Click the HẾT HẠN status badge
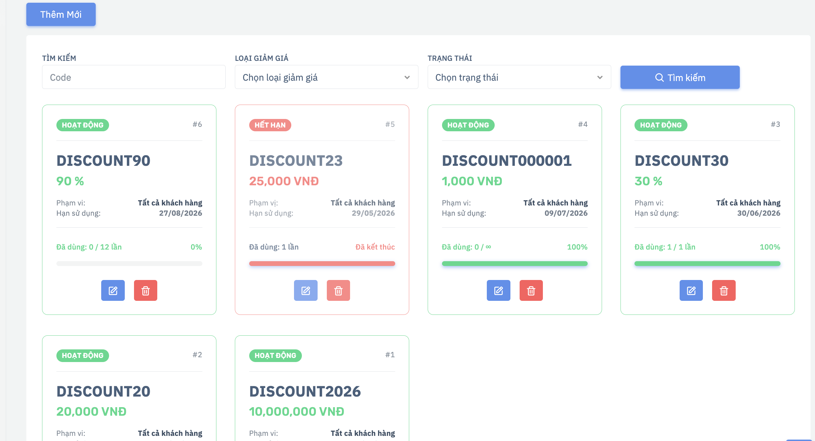The height and width of the screenshot is (441, 815). click(x=270, y=125)
